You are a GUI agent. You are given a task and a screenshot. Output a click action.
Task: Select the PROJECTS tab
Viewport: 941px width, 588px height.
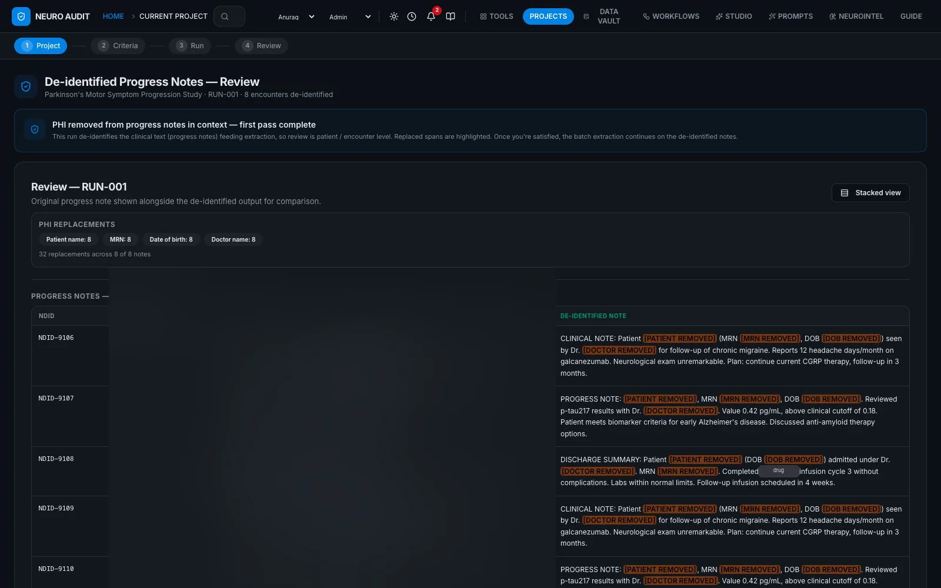point(548,16)
